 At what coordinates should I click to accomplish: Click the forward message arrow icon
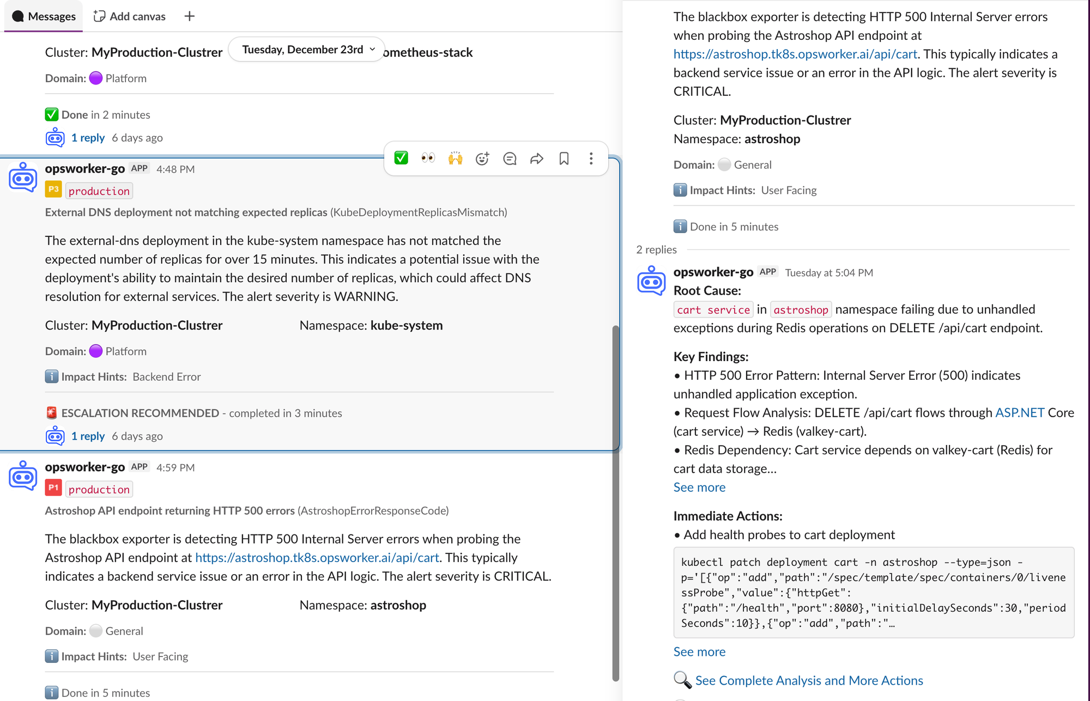coord(537,159)
